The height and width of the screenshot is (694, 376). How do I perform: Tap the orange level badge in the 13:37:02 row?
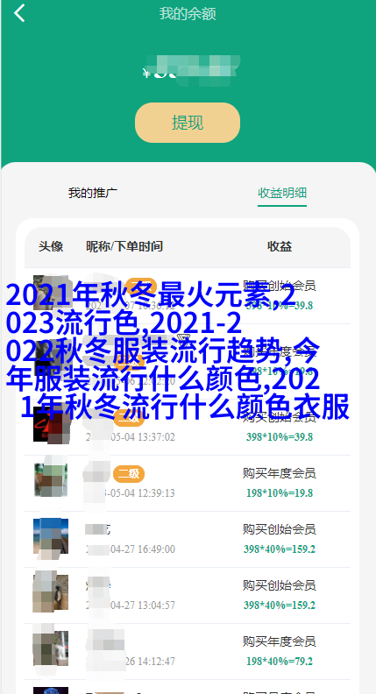click(129, 419)
